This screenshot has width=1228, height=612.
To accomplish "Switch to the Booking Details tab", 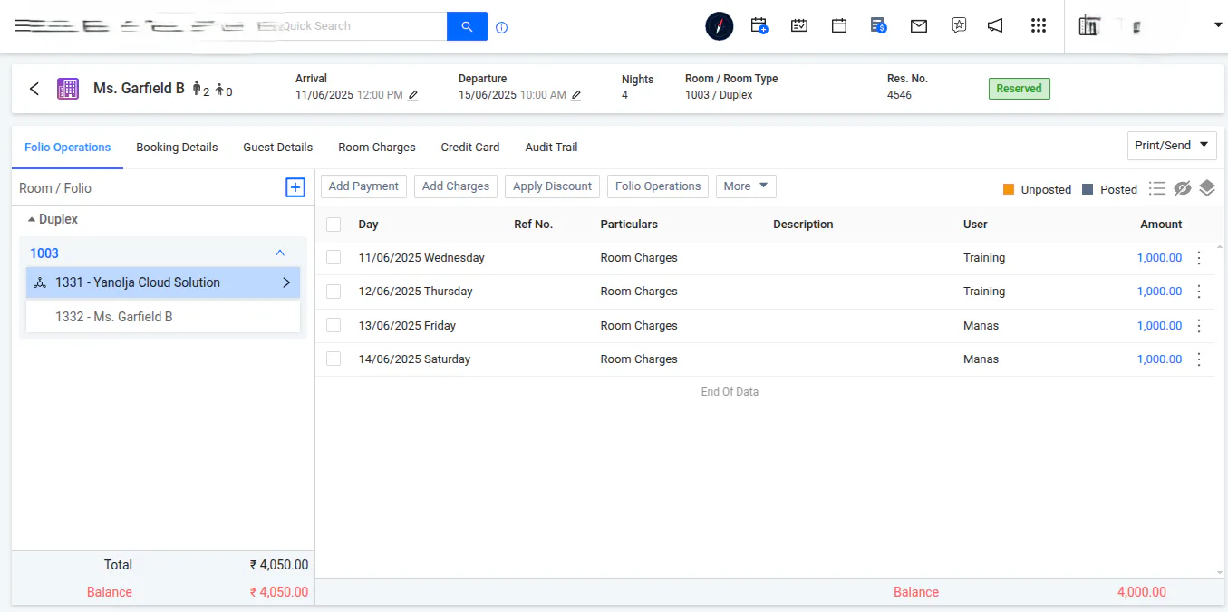I will (x=177, y=148).
